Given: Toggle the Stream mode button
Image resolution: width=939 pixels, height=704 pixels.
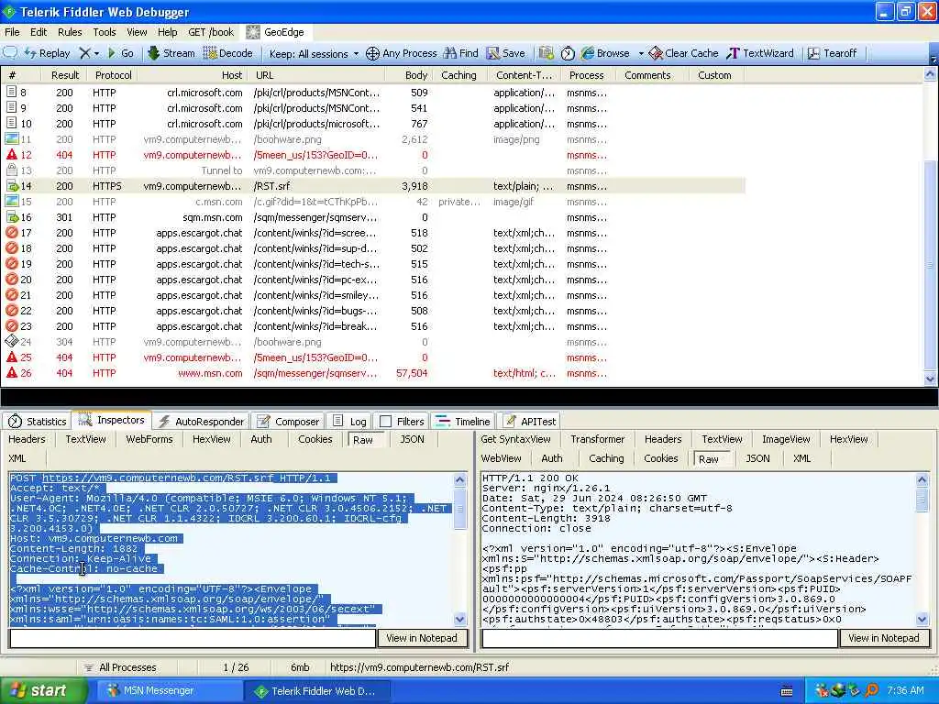Looking at the screenshot, I should click(x=171, y=53).
